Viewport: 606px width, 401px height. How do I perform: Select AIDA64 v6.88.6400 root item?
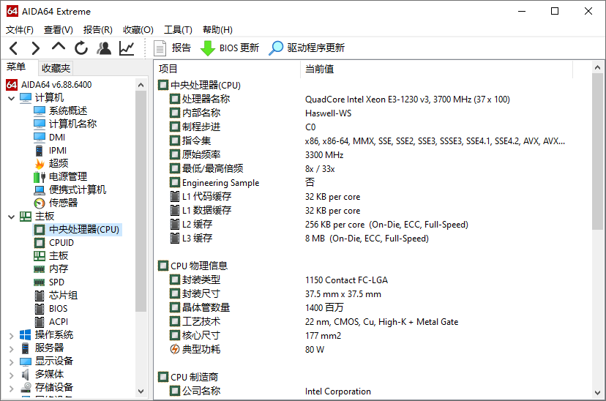coord(49,85)
